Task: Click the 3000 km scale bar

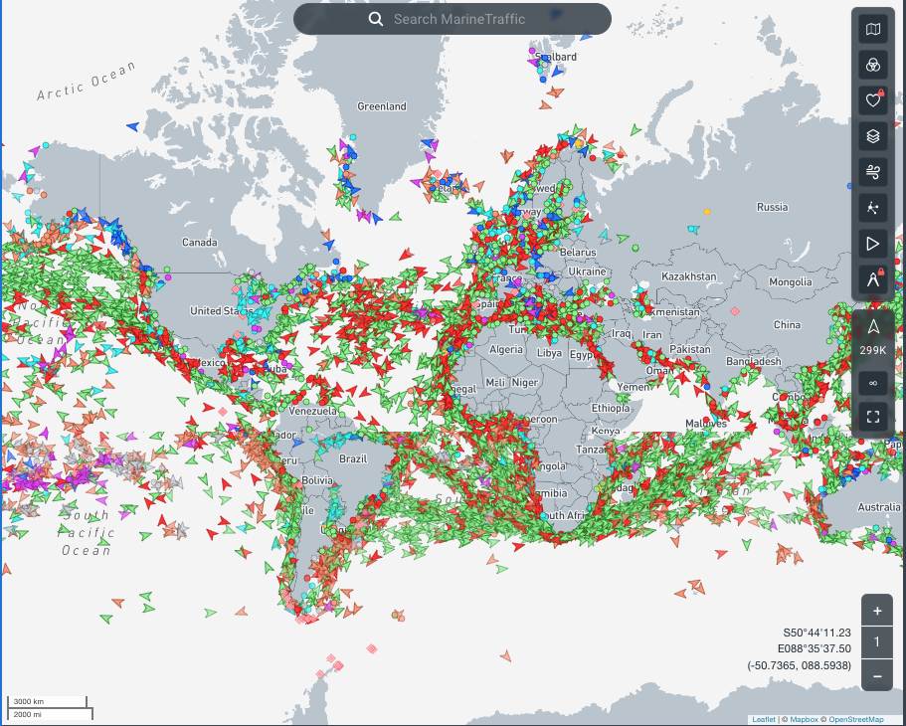Action: (47, 702)
